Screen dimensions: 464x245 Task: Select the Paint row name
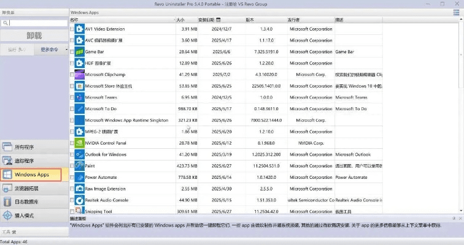(90, 166)
